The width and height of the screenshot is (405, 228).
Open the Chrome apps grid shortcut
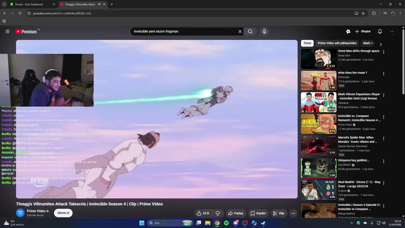(4, 21)
